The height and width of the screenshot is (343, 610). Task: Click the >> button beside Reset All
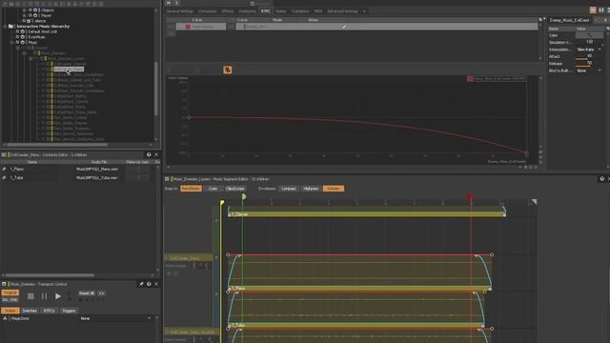(x=102, y=293)
